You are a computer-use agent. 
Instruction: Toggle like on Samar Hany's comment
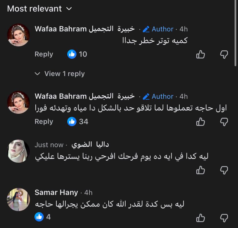(x=200, y=217)
